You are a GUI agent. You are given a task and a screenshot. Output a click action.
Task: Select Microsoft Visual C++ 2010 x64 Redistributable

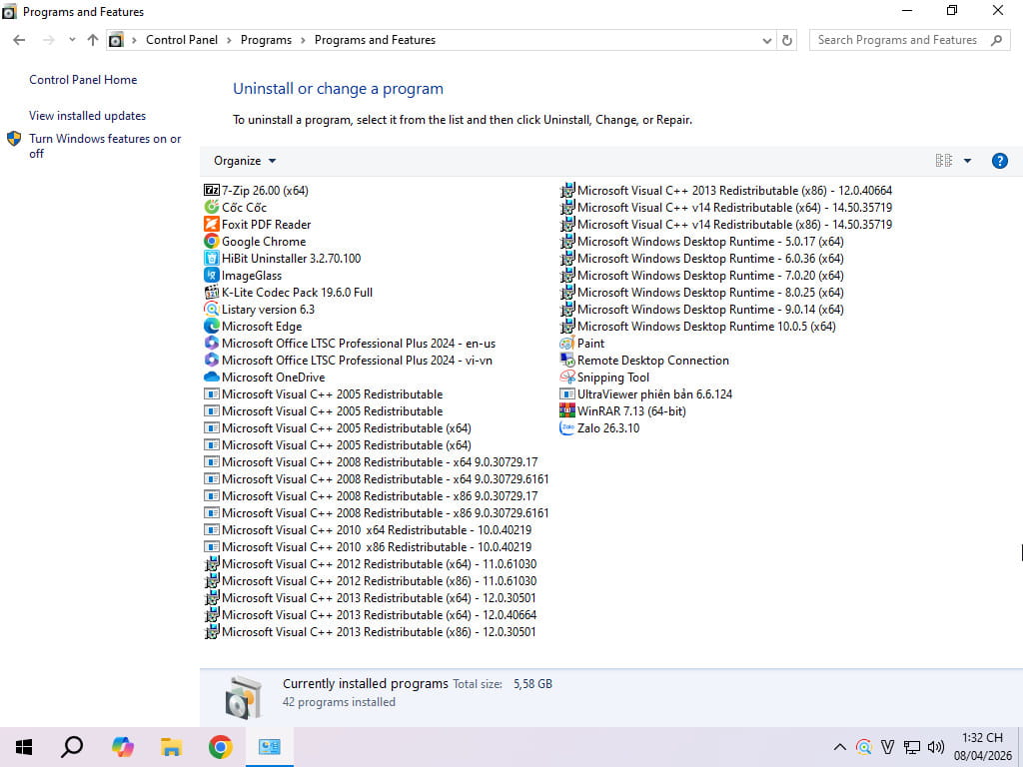pyautogui.click(x=368, y=529)
